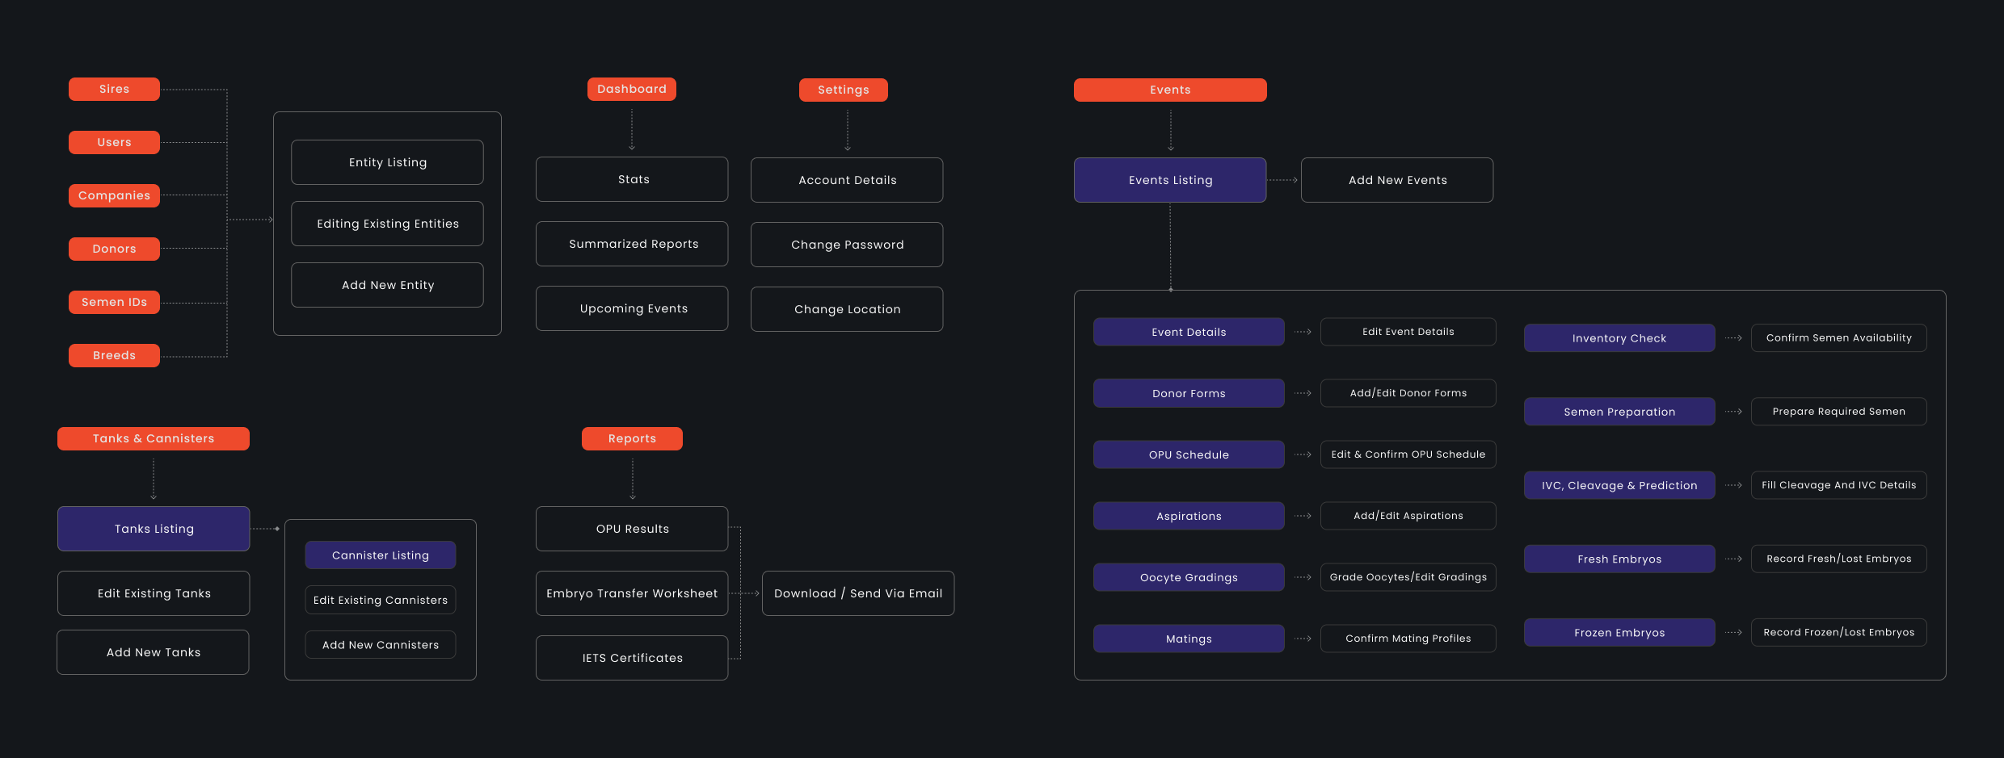
Task: Select the Inventory Check step
Action: (x=1619, y=338)
